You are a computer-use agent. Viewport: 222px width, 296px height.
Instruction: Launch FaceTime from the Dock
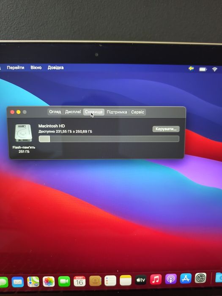click(64, 282)
